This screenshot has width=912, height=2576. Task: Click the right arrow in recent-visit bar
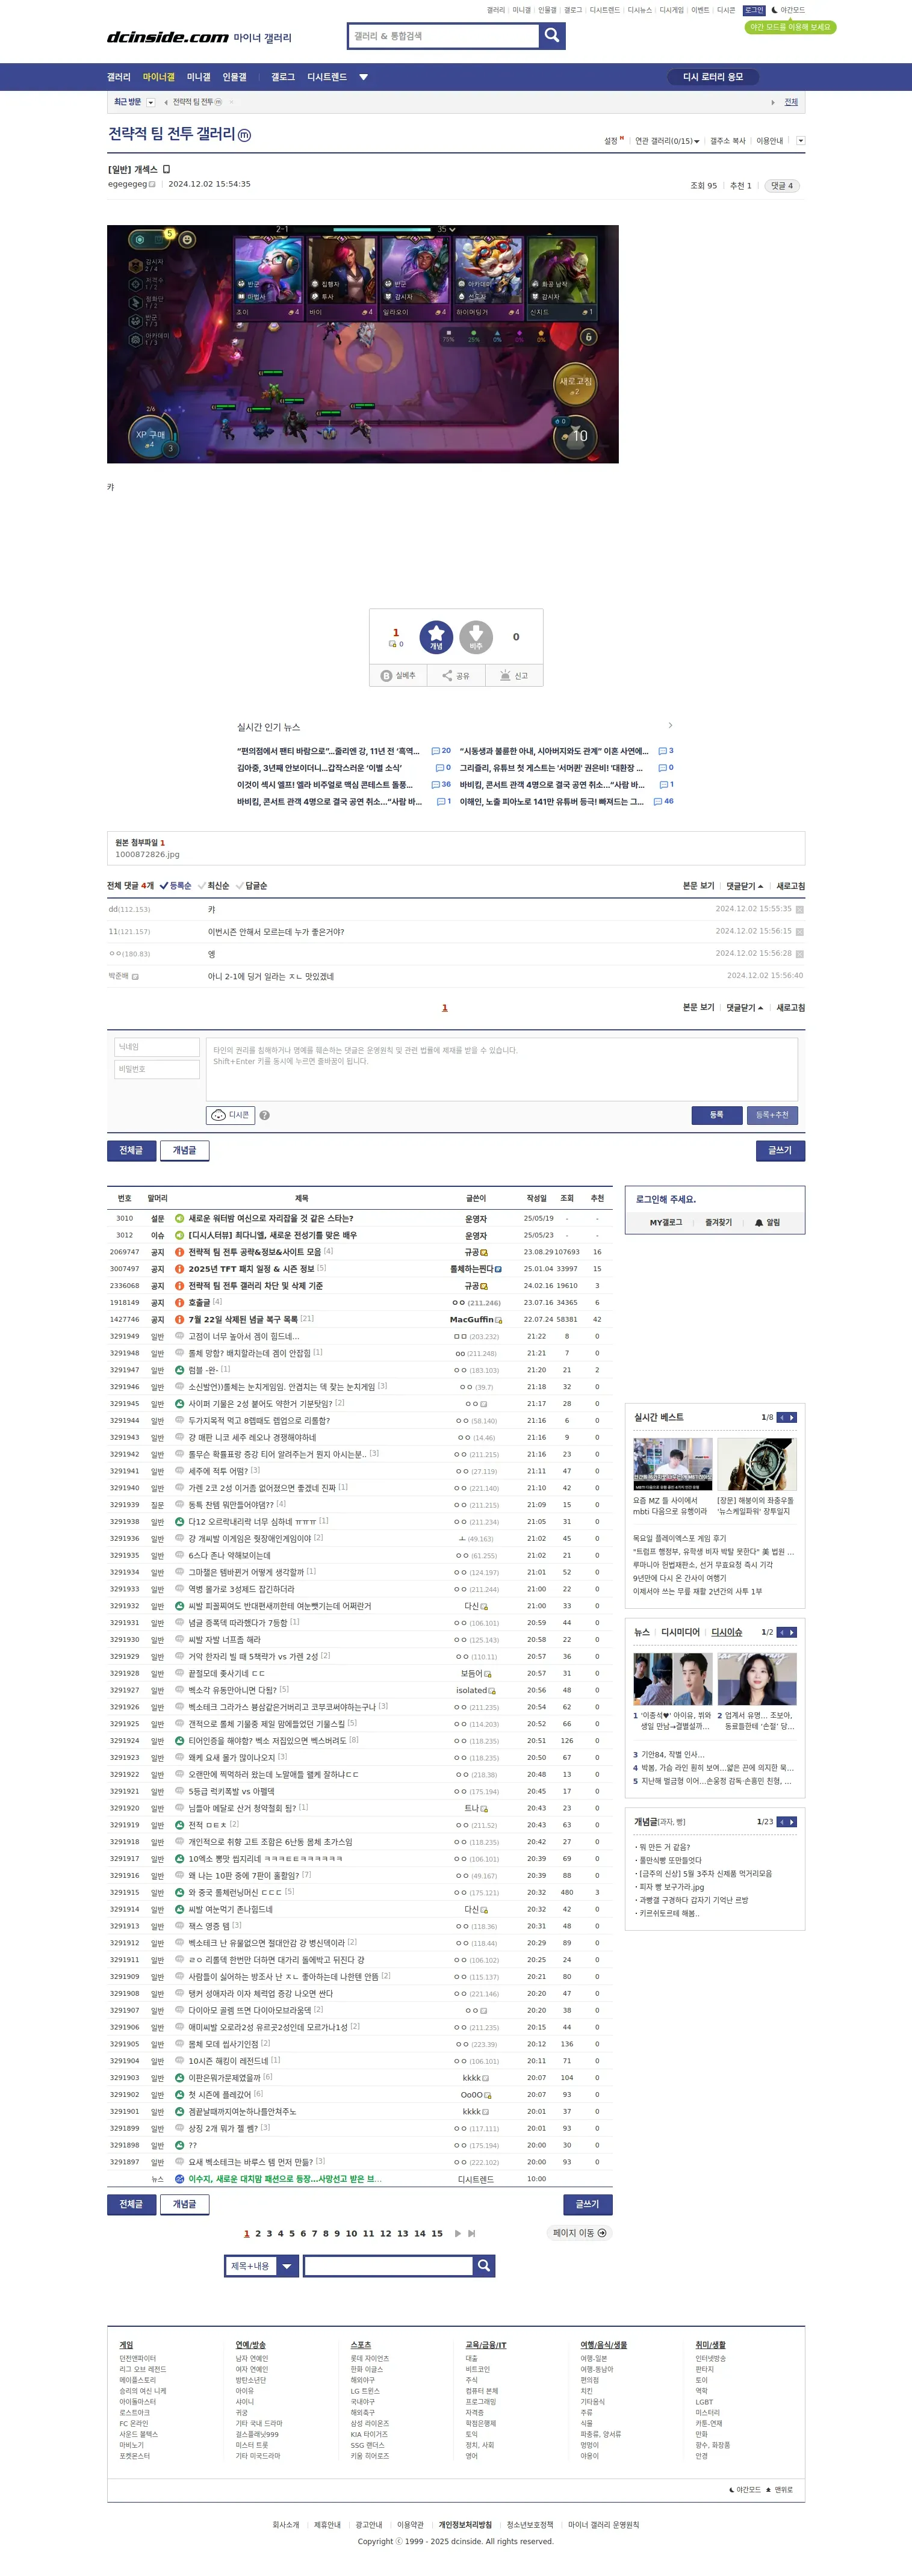(773, 102)
